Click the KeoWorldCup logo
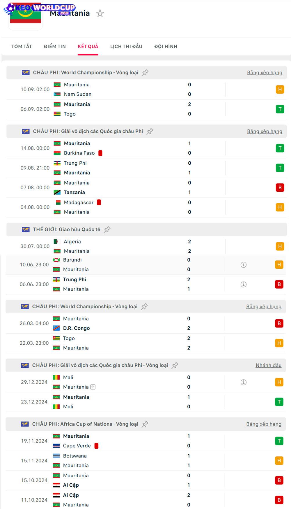Image resolution: width=291 pixels, height=509 pixels. tap(40, 8)
